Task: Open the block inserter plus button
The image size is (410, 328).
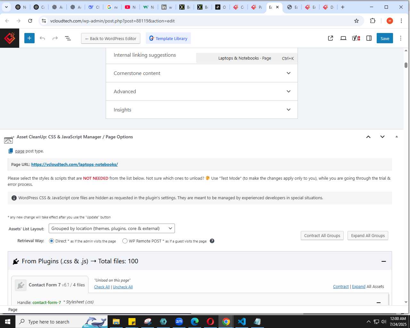Action: (29, 38)
